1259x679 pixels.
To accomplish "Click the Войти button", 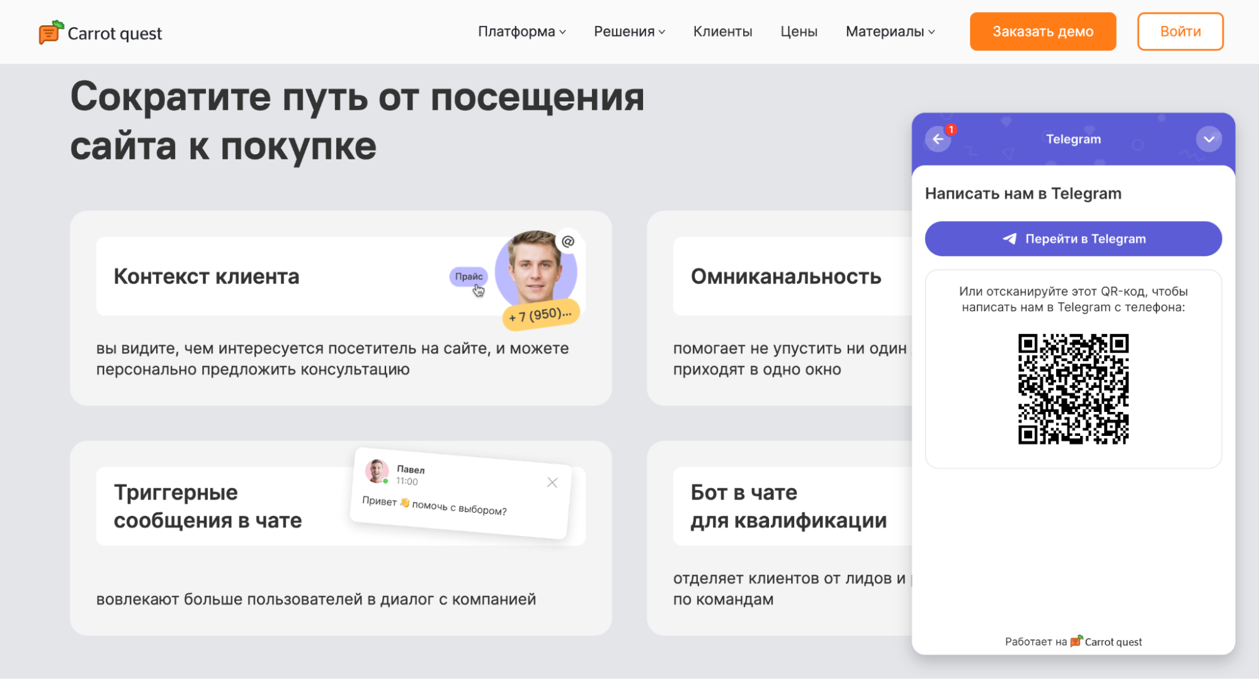I will (x=1180, y=31).
